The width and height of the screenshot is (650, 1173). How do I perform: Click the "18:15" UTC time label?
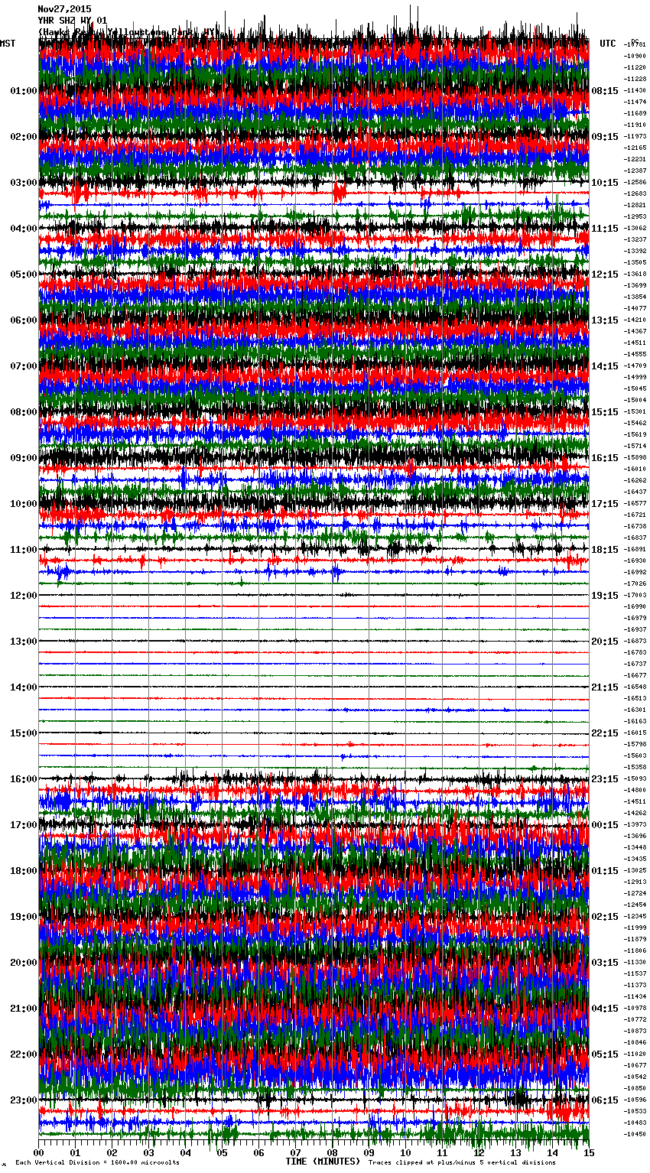pyautogui.click(x=605, y=550)
